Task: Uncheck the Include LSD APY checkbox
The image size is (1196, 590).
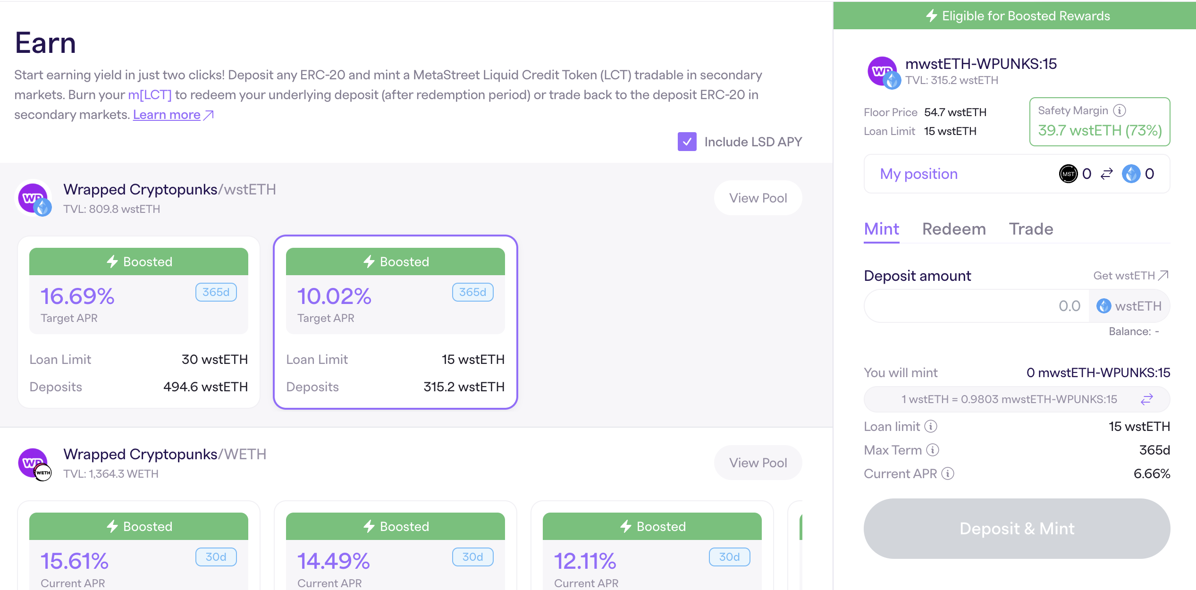Action: tap(687, 142)
